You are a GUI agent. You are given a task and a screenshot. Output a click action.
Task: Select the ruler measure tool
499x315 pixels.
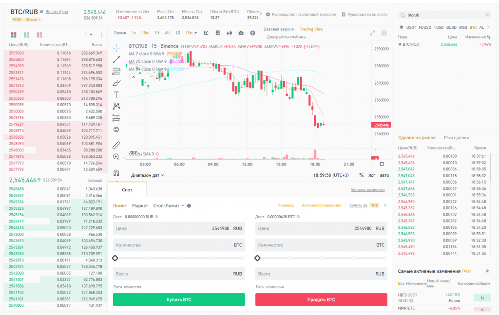pos(116,145)
